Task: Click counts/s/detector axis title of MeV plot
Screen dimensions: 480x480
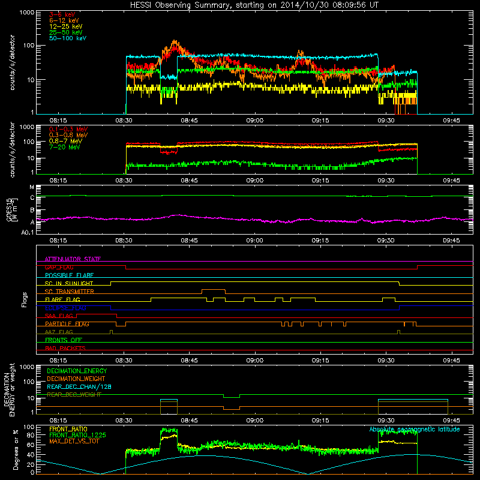Action: [12, 149]
